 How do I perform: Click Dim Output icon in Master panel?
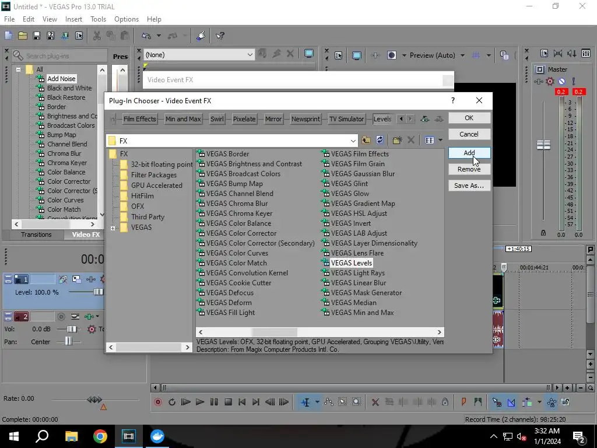571,54
